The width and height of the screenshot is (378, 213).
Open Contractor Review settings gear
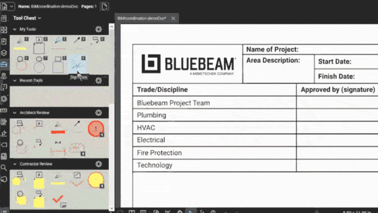[99, 164]
